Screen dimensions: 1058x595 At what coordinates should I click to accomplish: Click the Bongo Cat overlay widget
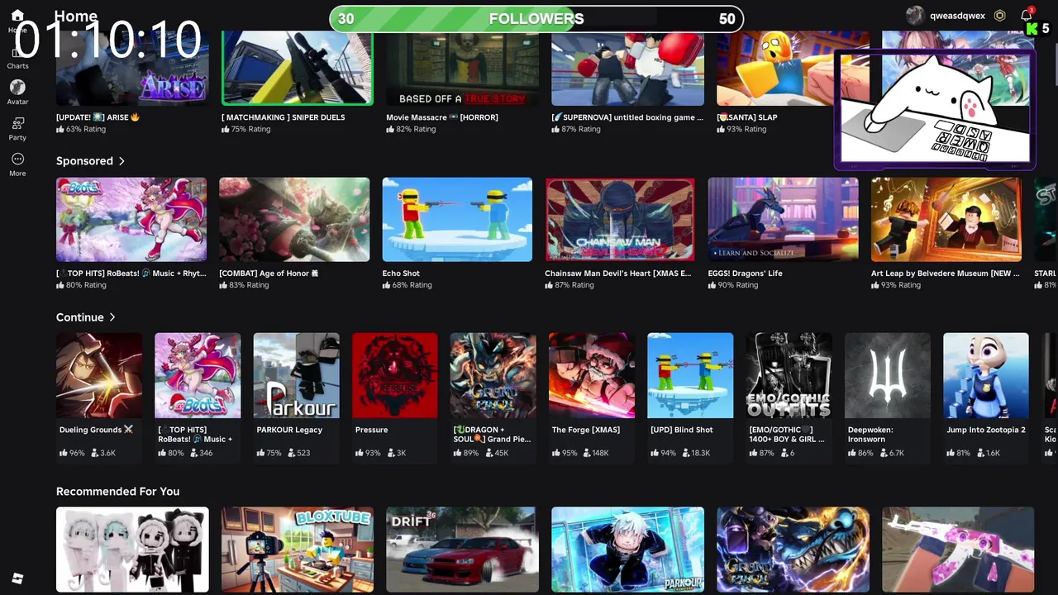pos(935,110)
